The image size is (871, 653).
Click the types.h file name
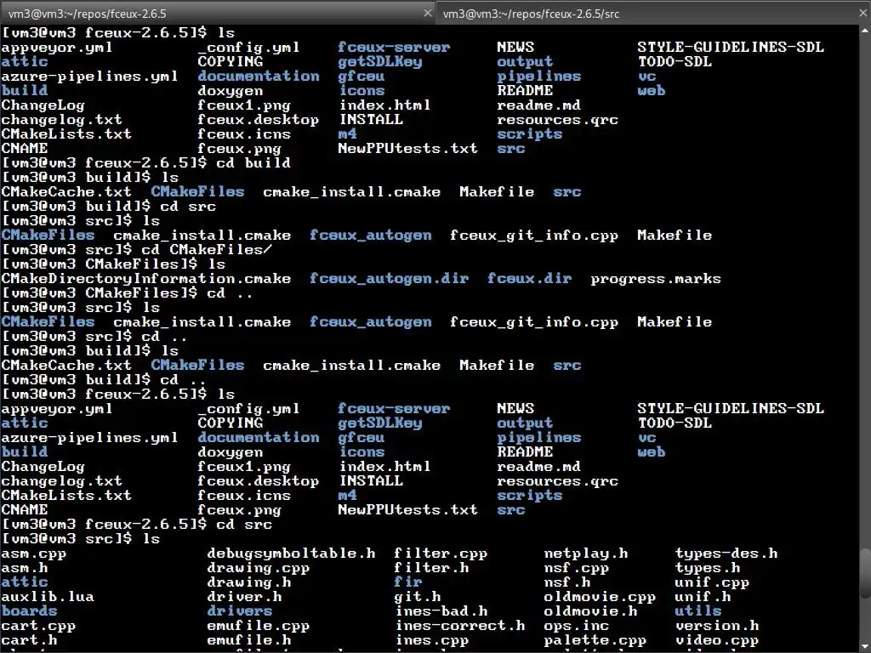click(708, 568)
